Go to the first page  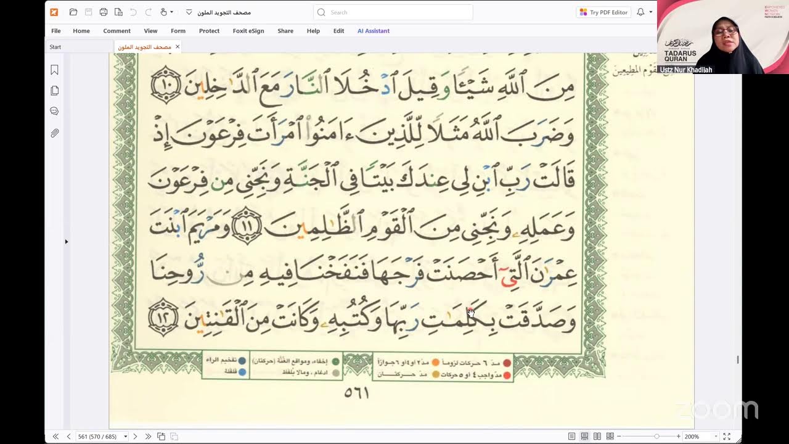coord(55,437)
